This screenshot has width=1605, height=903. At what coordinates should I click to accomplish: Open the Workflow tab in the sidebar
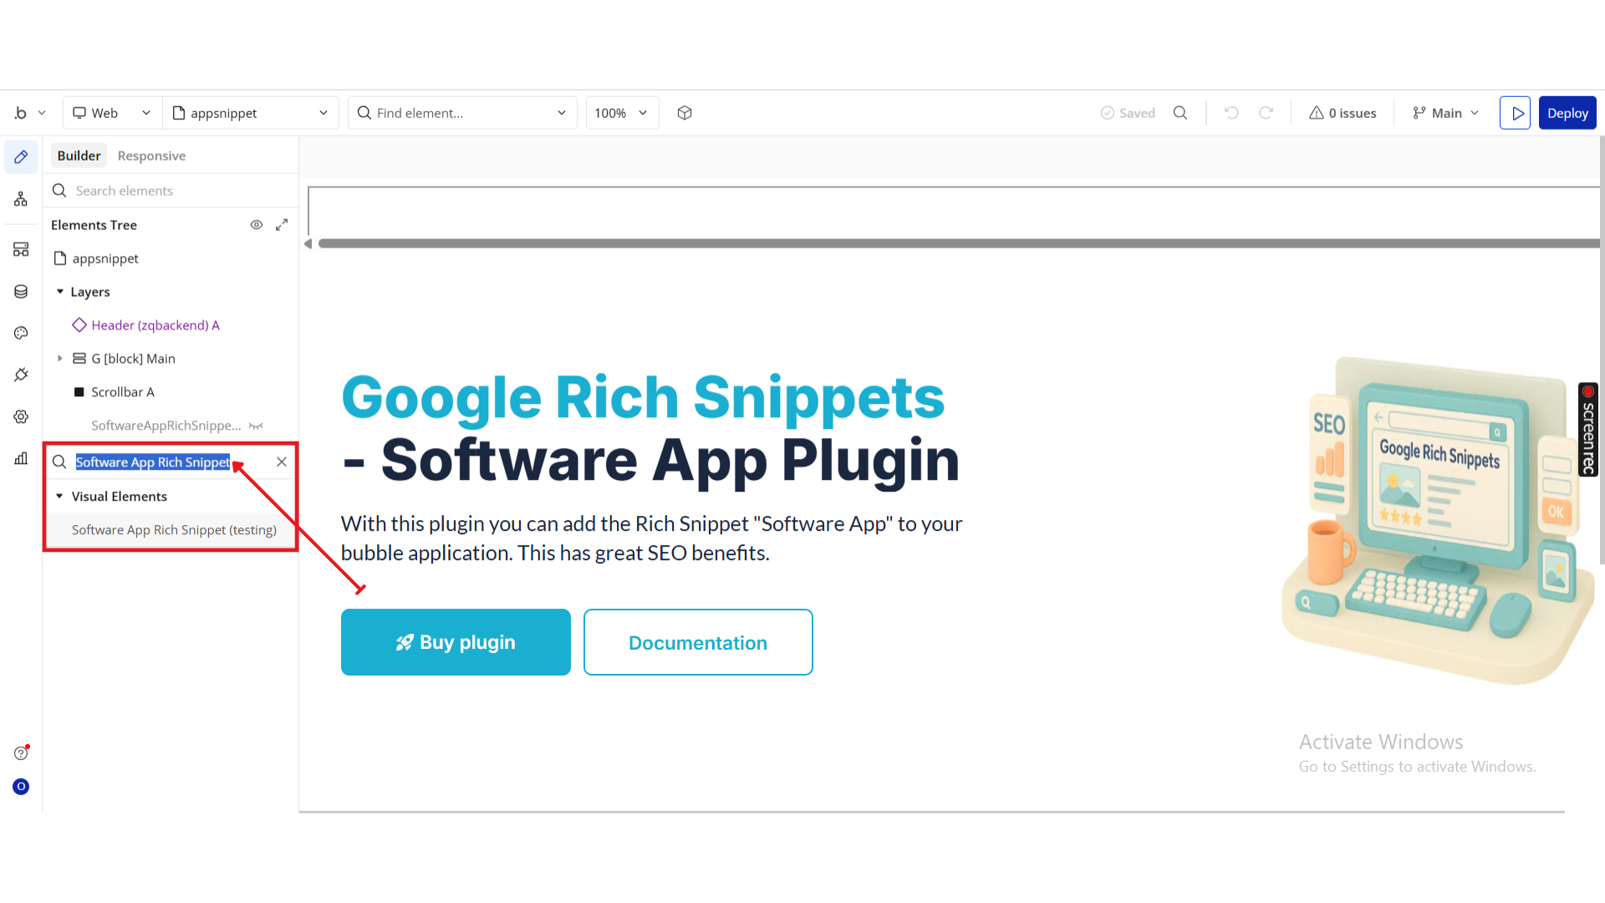(21, 199)
